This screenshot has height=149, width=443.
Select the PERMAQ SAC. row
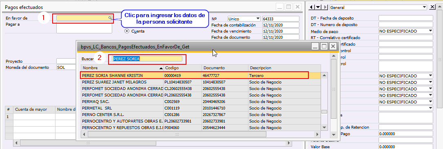click(201, 101)
